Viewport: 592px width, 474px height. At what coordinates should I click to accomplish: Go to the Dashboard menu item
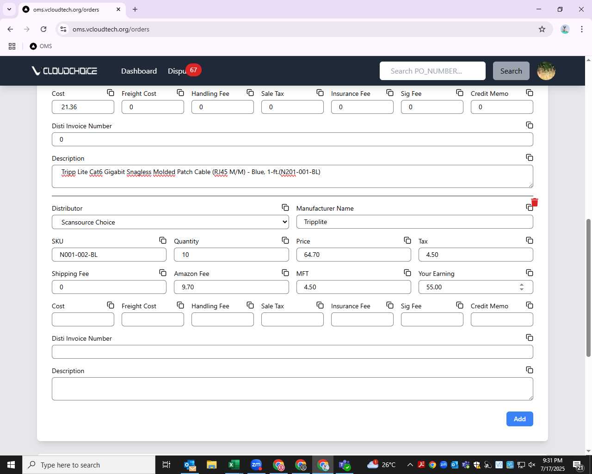coord(139,71)
